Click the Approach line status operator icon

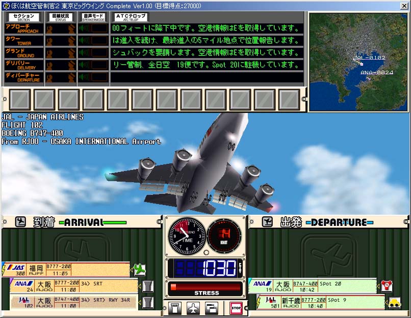(71, 28)
